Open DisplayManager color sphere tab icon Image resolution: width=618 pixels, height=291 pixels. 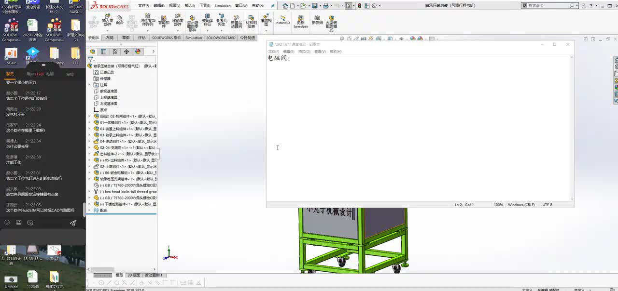[138, 52]
